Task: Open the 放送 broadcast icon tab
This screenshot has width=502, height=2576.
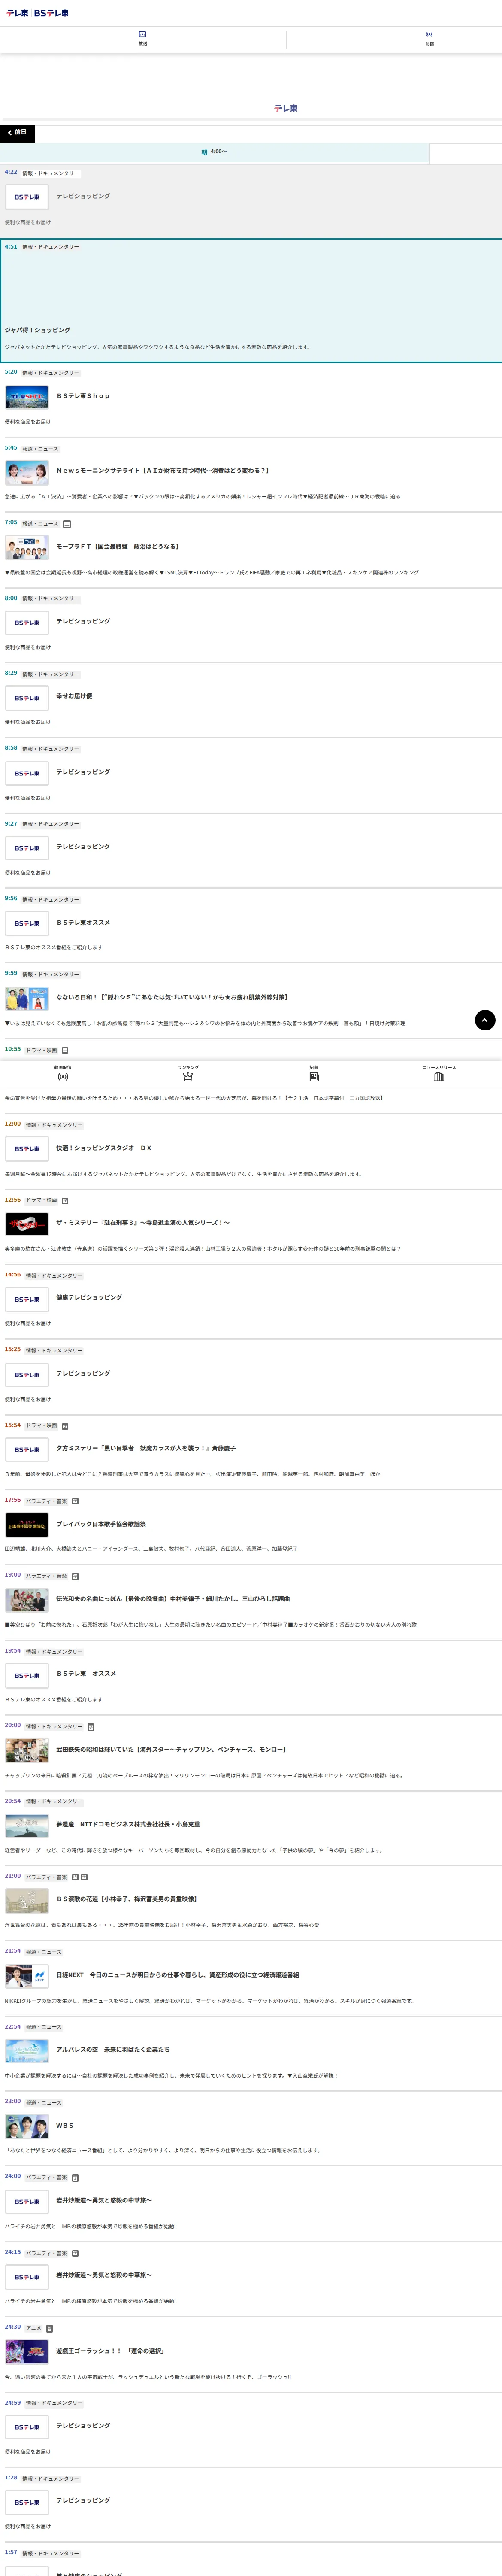Action: [143, 39]
